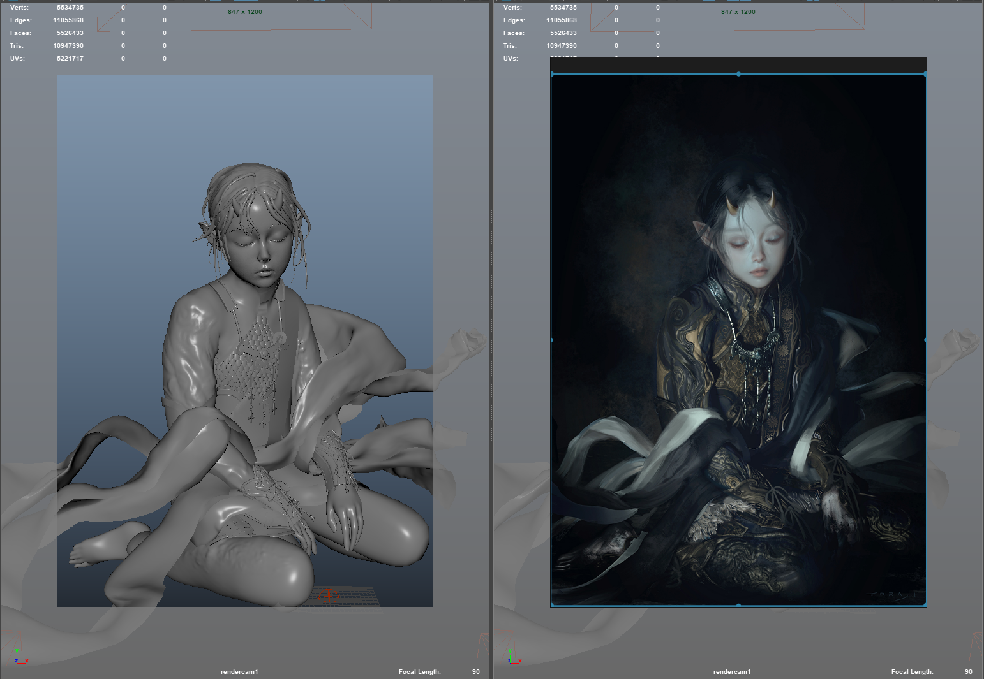Click the 'Verts:' label in right viewport

(x=513, y=8)
